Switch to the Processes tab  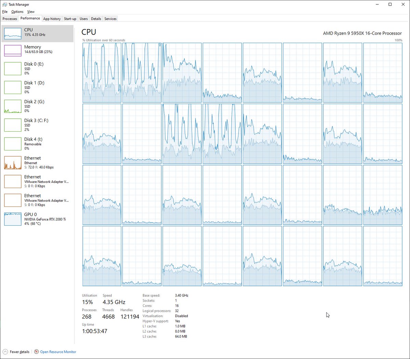coord(10,19)
